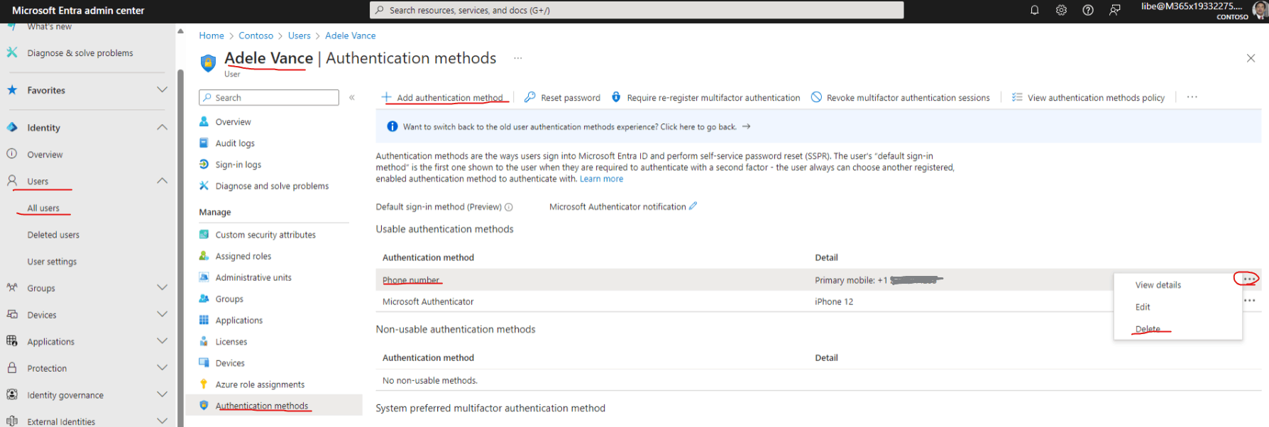Go to Home breadcrumb

click(x=211, y=35)
